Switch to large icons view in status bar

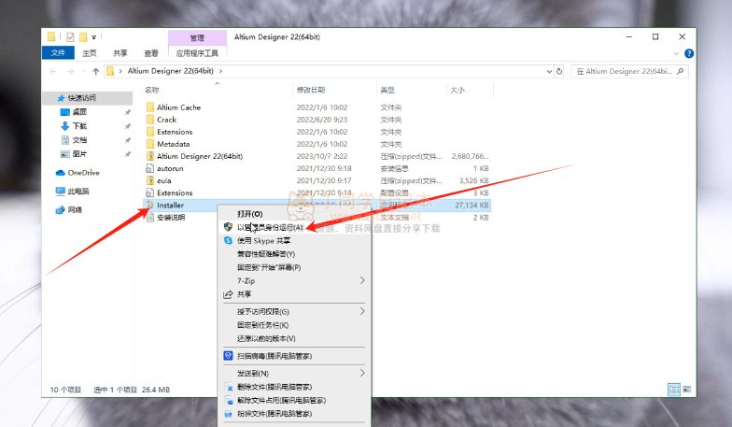click(x=687, y=389)
